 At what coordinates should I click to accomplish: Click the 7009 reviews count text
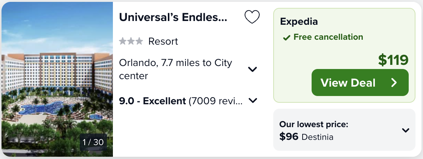tap(216, 101)
